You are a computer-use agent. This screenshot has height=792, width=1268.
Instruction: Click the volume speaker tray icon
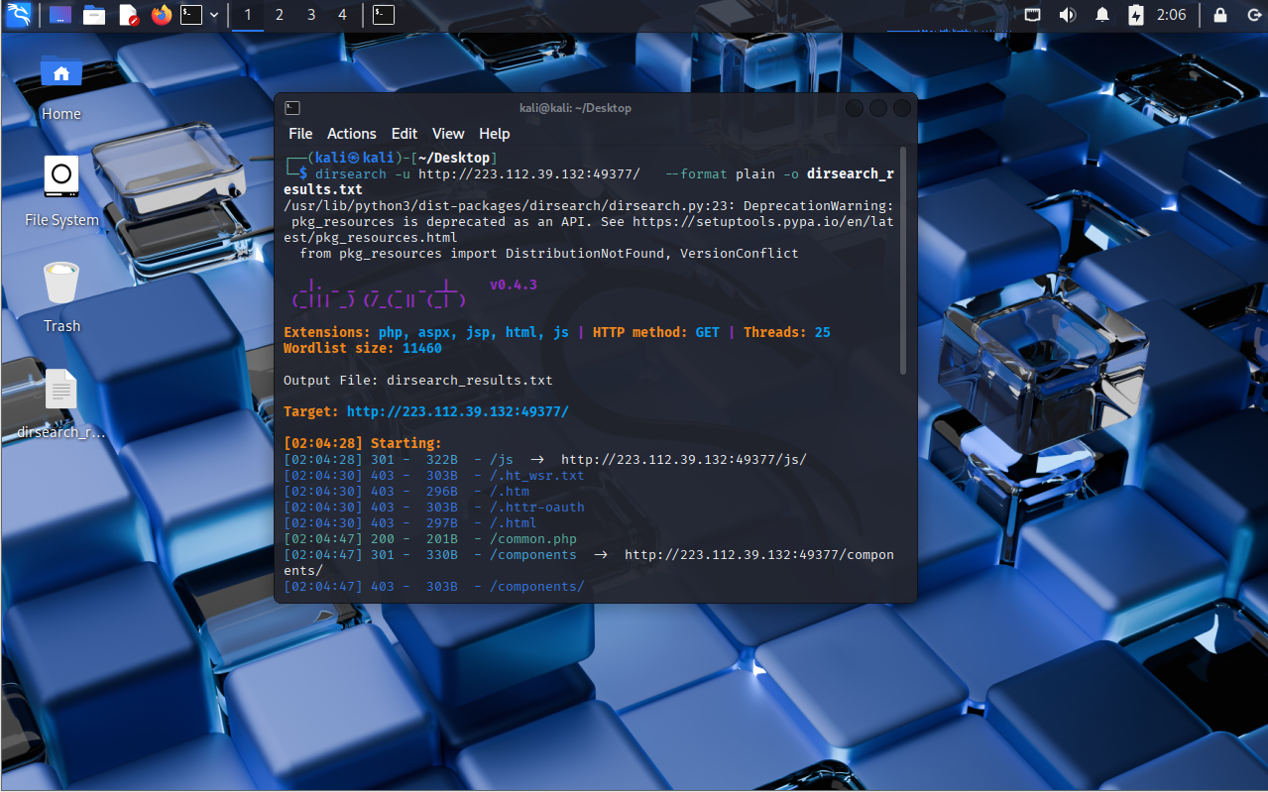pyautogui.click(x=1068, y=15)
